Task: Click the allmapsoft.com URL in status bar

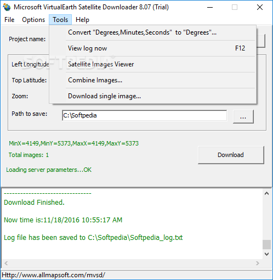Action: coord(53,275)
